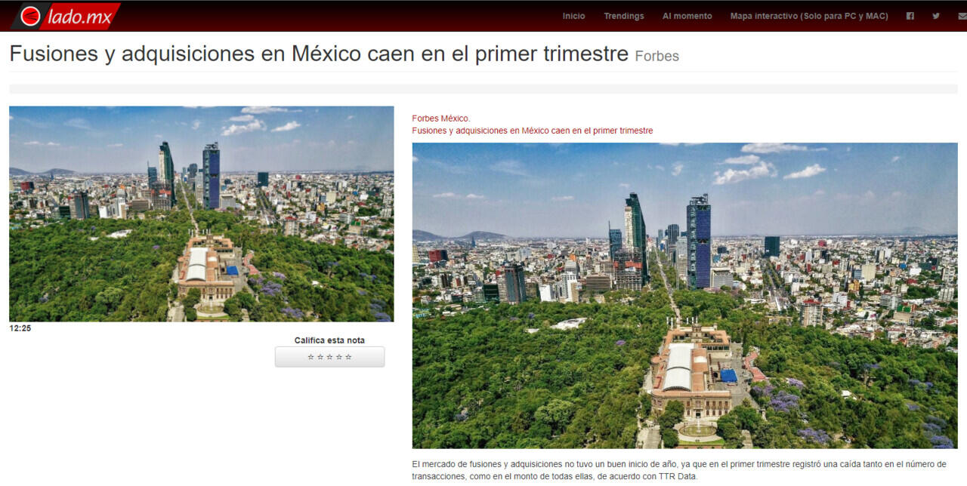This screenshot has height=486, width=967.
Task: Select the second rating star
Action: (320, 357)
